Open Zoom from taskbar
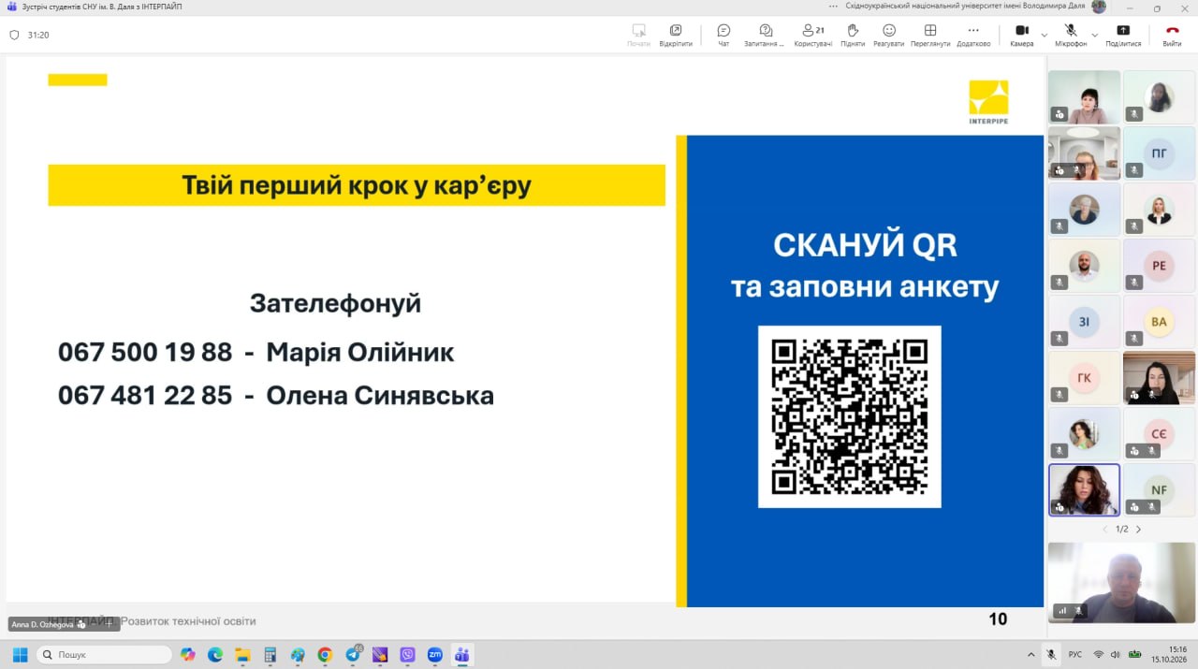1198x669 pixels. 435,654
